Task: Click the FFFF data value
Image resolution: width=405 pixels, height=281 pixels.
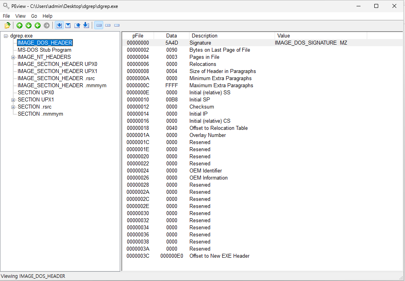Action: click(x=171, y=86)
